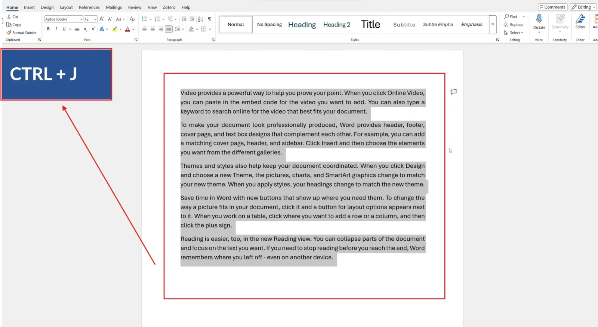The height and width of the screenshot is (327, 598).
Task: Open the Zotero tab
Action: point(169,7)
